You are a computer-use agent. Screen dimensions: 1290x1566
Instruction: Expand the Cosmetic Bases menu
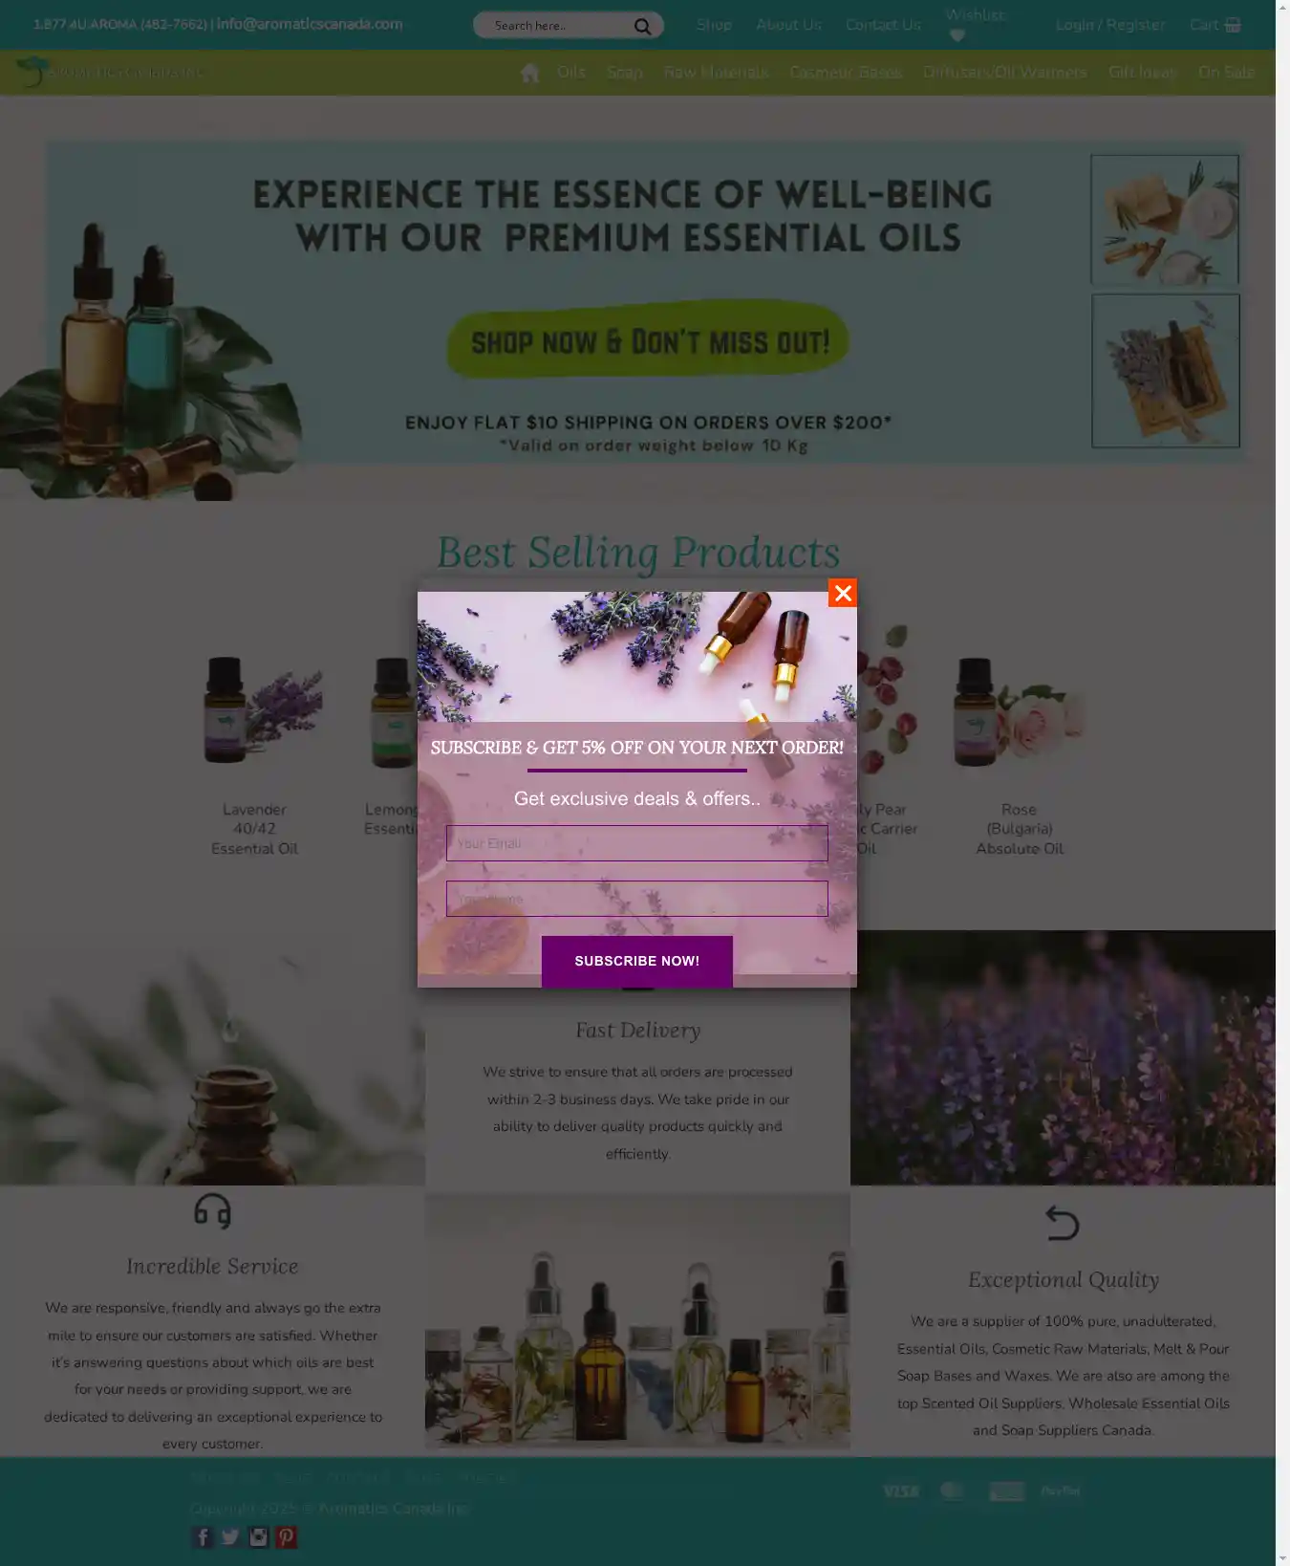point(846,72)
